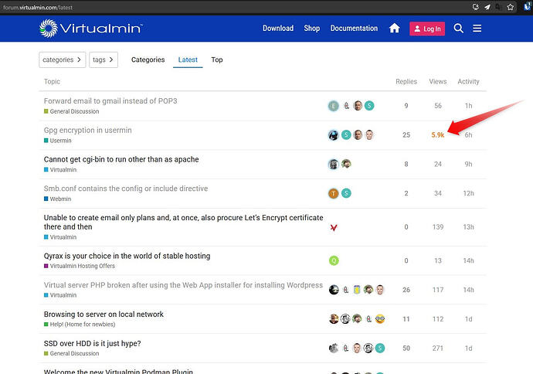Click green 'Q' avatar on Qyrax topic

coord(334,261)
